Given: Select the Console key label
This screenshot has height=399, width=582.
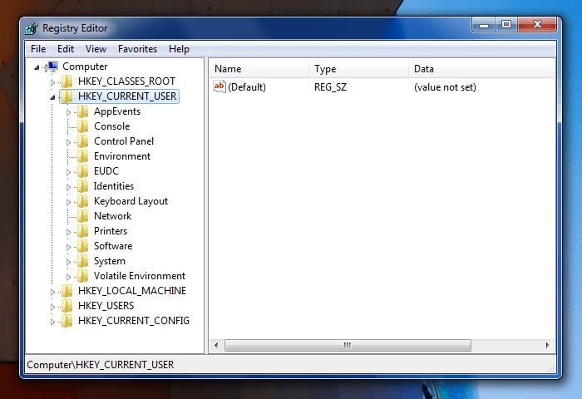Looking at the screenshot, I should tap(111, 126).
